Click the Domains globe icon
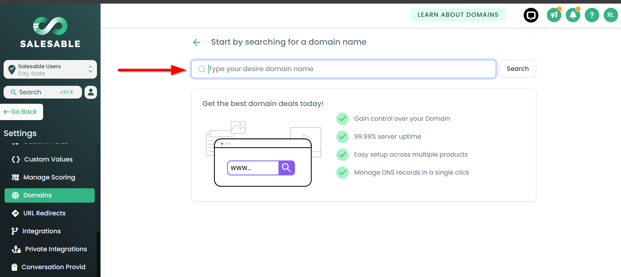The image size is (621, 277). pos(15,195)
